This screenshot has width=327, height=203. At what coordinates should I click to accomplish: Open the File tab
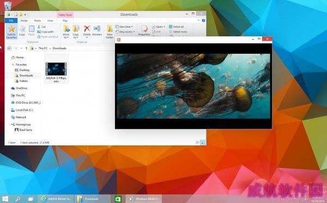[x=11, y=21]
